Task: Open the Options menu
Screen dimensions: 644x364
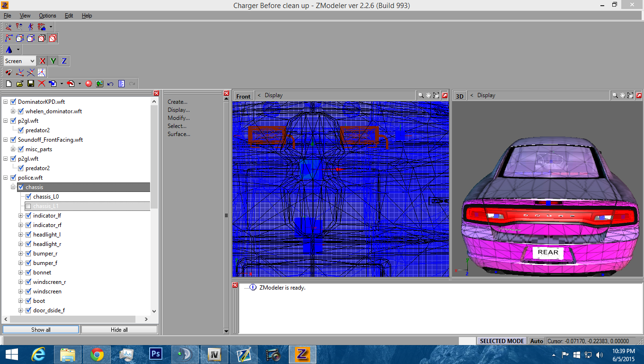Action: [x=47, y=16]
